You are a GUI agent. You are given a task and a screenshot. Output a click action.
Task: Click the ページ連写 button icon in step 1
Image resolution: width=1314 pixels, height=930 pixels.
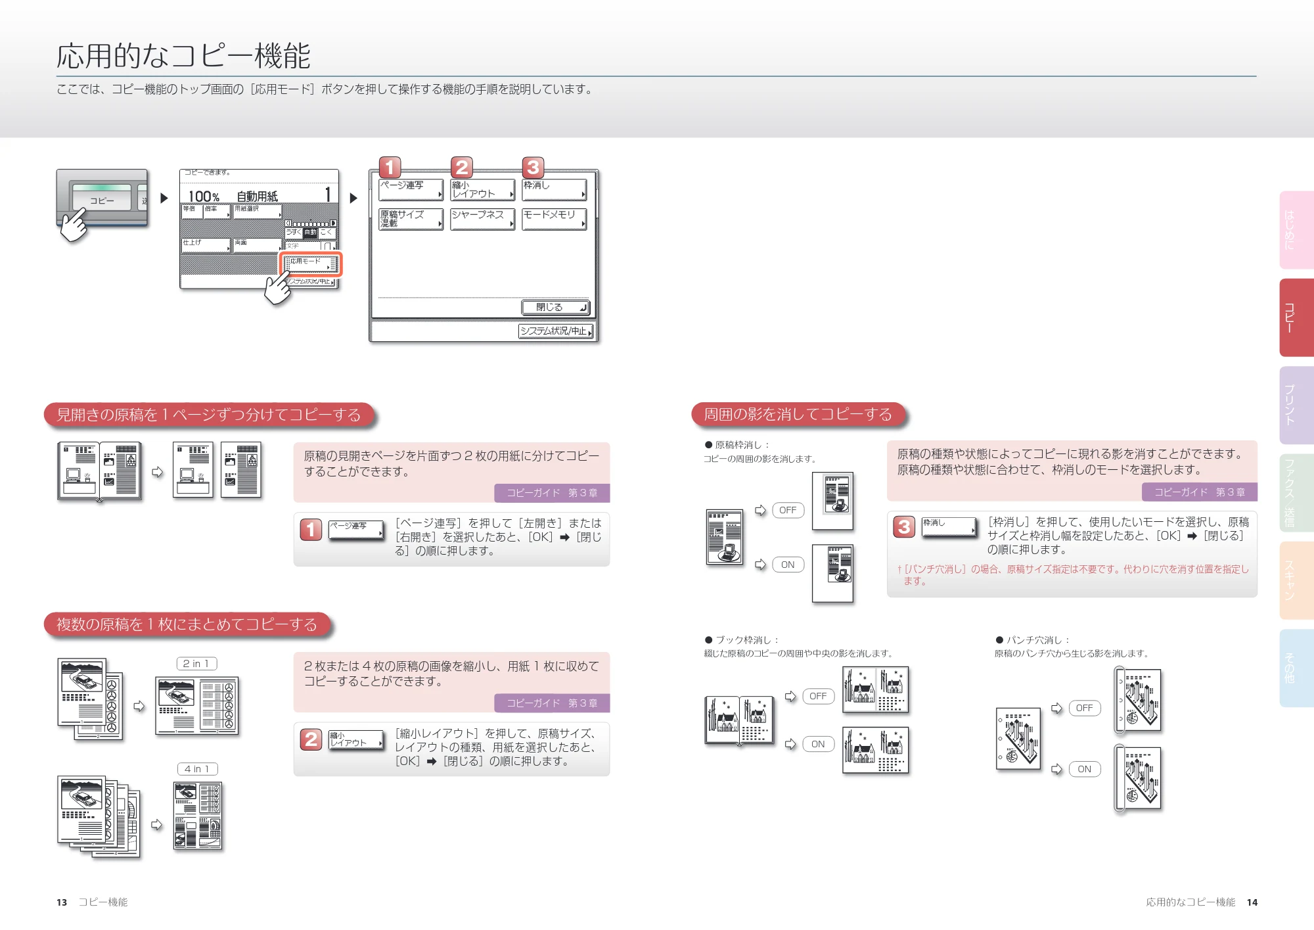[356, 530]
